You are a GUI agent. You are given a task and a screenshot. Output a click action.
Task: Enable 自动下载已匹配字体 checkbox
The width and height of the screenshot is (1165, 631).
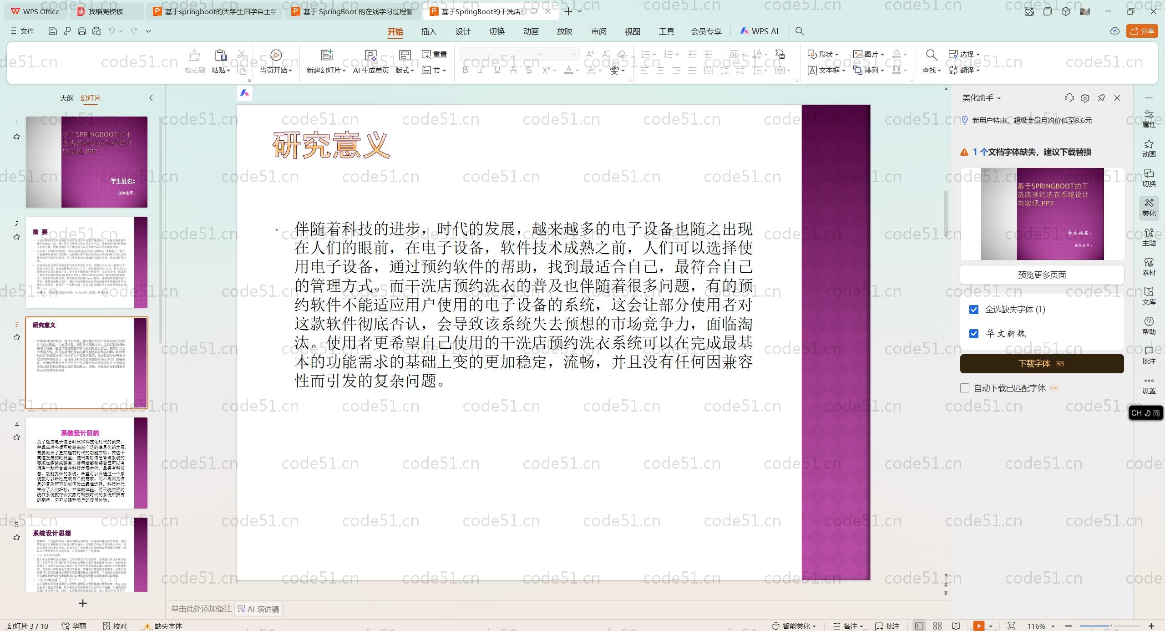pos(965,388)
